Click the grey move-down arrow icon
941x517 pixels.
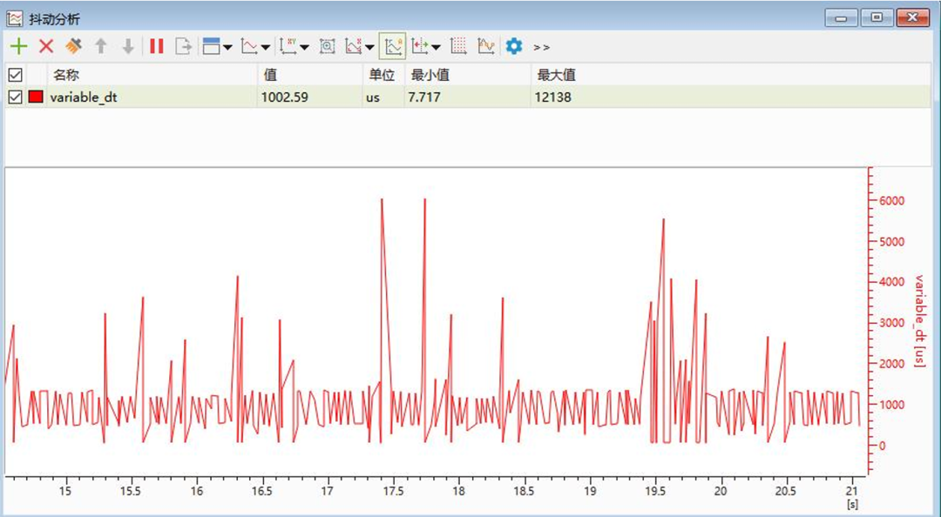tap(128, 46)
